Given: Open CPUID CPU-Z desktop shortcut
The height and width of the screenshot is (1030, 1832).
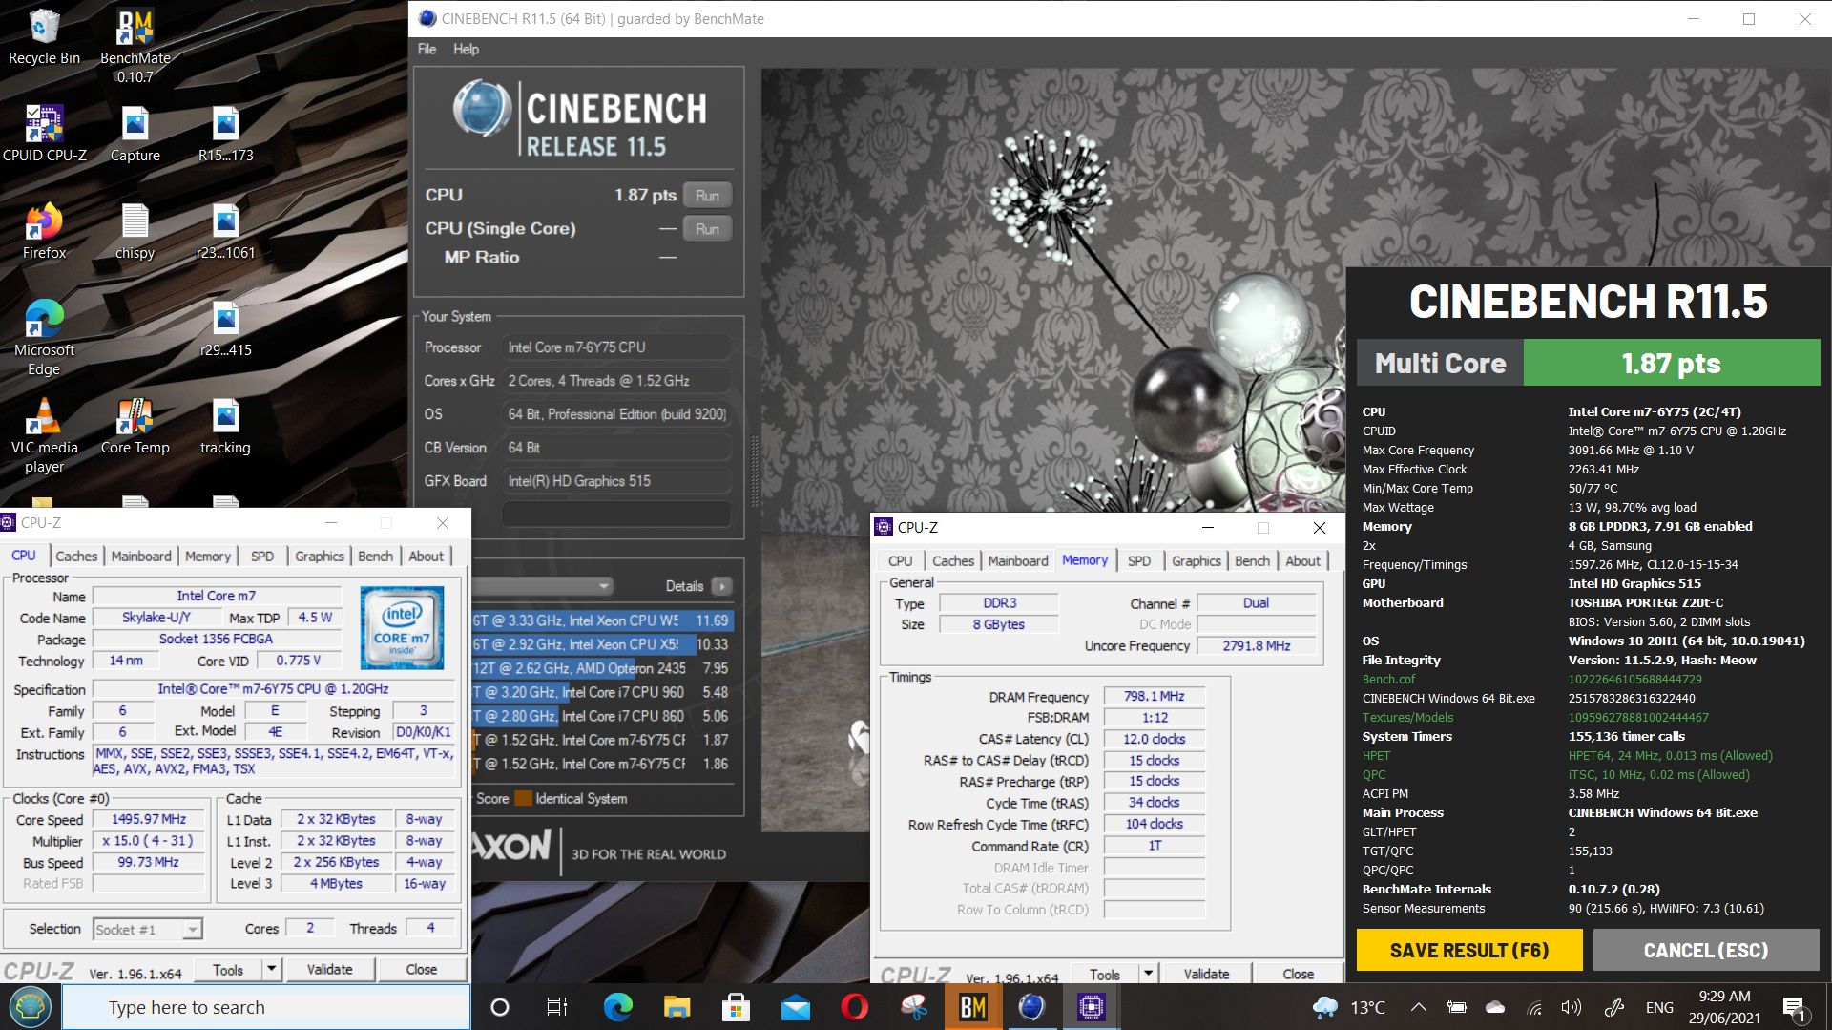Looking at the screenshot, I should click(x=44, y=134).
